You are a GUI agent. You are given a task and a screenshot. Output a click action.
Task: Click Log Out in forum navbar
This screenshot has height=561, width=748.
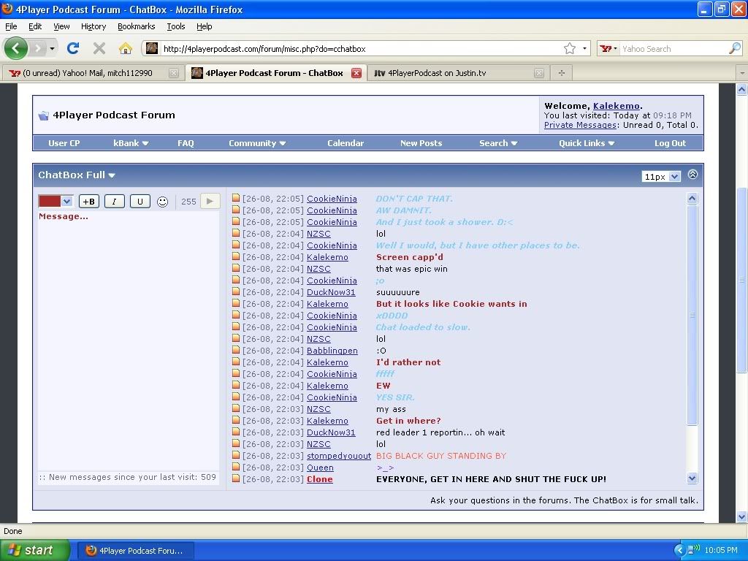pyautogui.click(x=670, y=143)
